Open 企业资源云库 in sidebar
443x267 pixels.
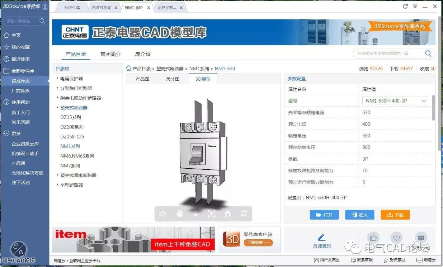point(25,144)
